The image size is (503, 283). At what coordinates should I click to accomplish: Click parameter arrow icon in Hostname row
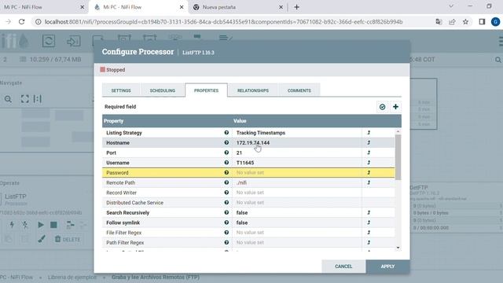[369, 142]
